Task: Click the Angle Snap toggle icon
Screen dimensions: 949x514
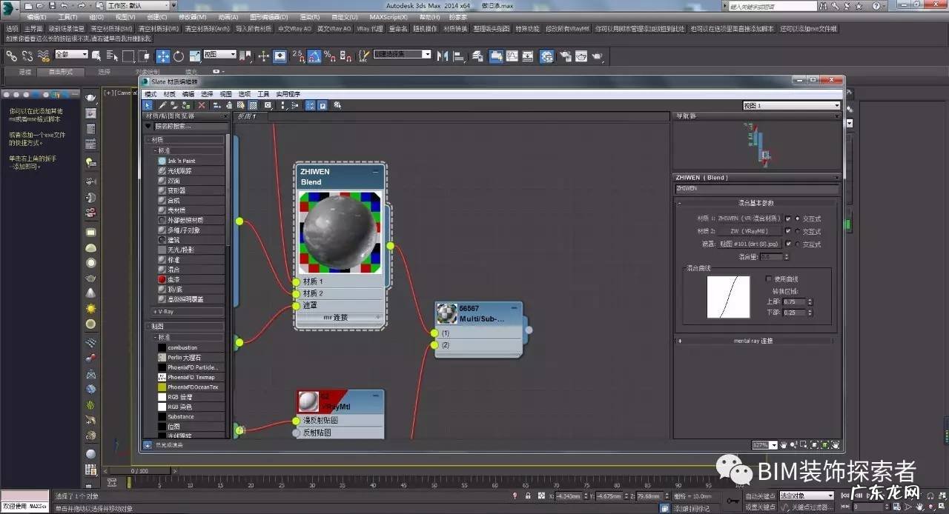Action: (x=314, y=56)
